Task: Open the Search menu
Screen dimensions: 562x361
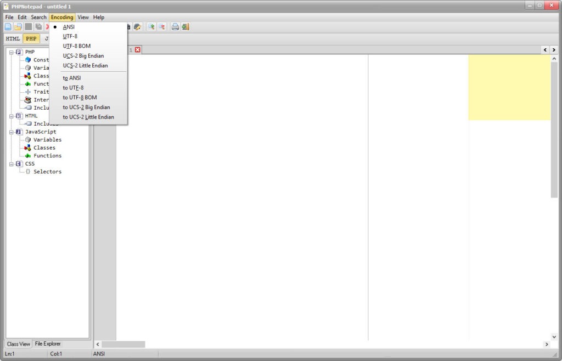Action: (39, 17)
